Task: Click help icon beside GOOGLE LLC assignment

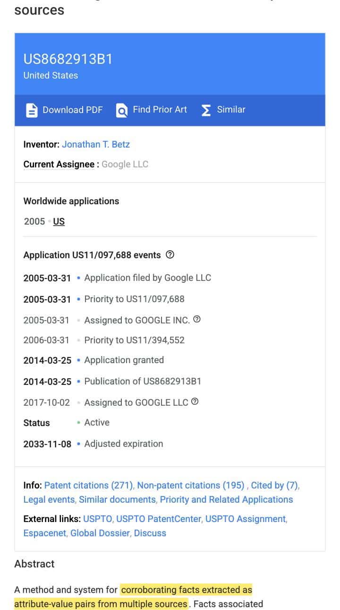Action: click(195, 401)
